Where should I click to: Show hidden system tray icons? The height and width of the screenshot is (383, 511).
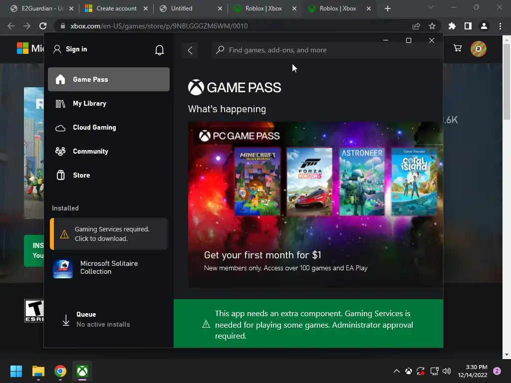pyautogui.click(x=397, y=371)
